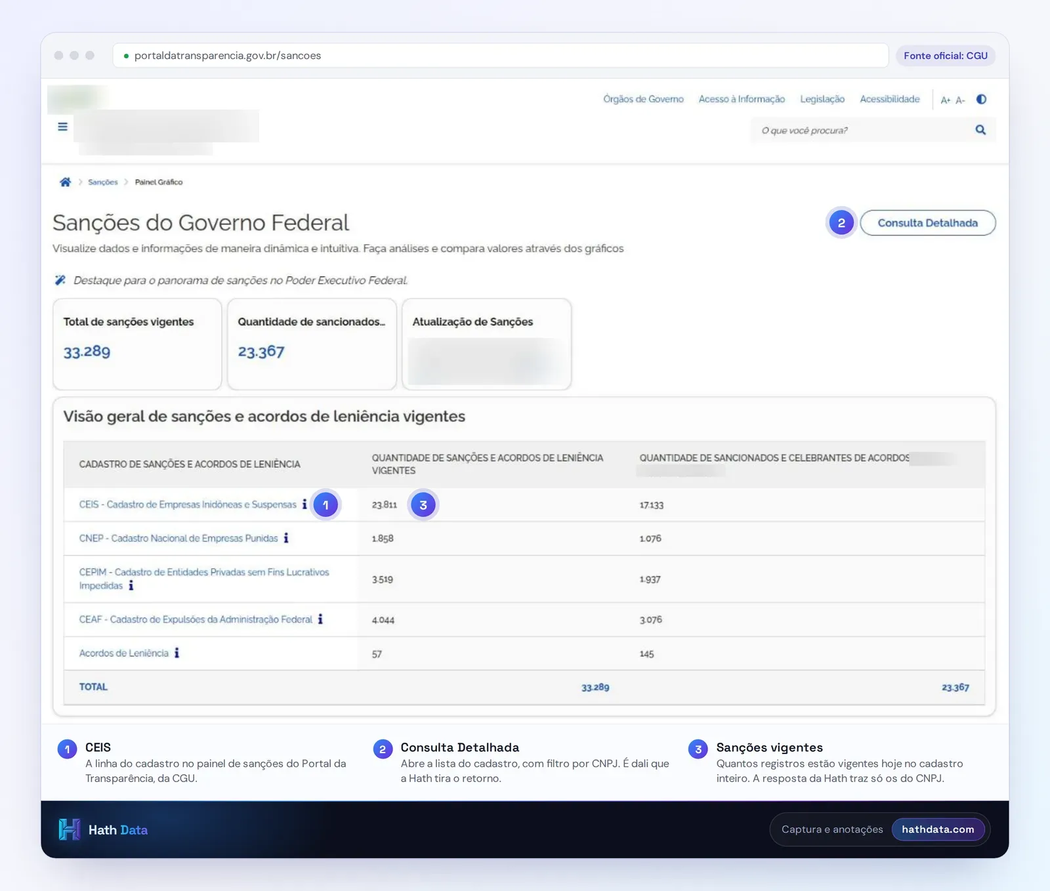Click info icon next to CEPIM row
The image size is (1050, 891).
click(x=131, y=585)
